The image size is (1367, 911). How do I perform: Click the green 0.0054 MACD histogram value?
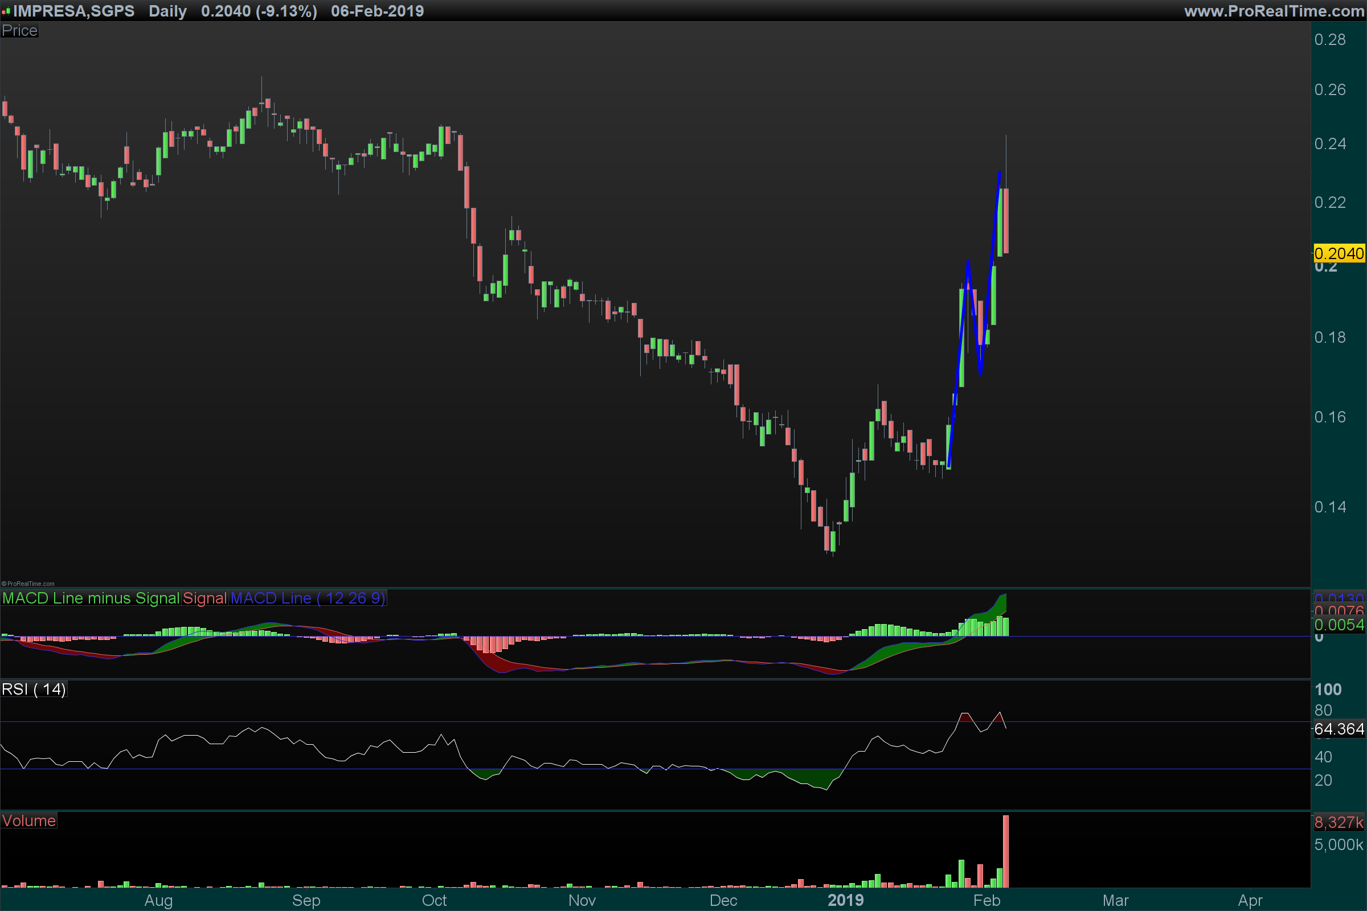pyautogui.click(x=1339, y=625)
